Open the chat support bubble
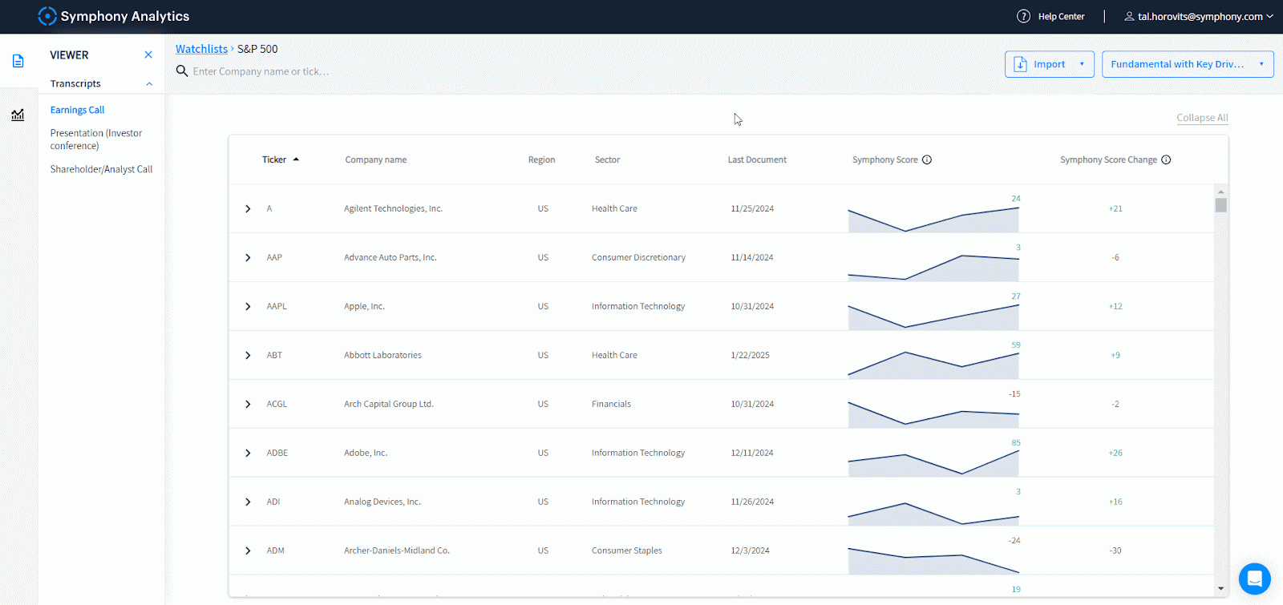The width and height of the screenshot is (1283, 605). tap(1254, 579)
